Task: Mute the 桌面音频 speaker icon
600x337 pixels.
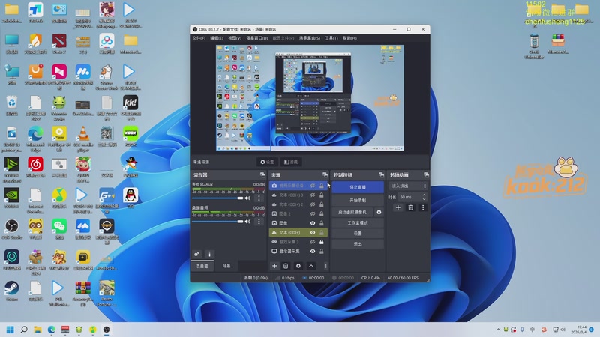Action: click(247, 222)
